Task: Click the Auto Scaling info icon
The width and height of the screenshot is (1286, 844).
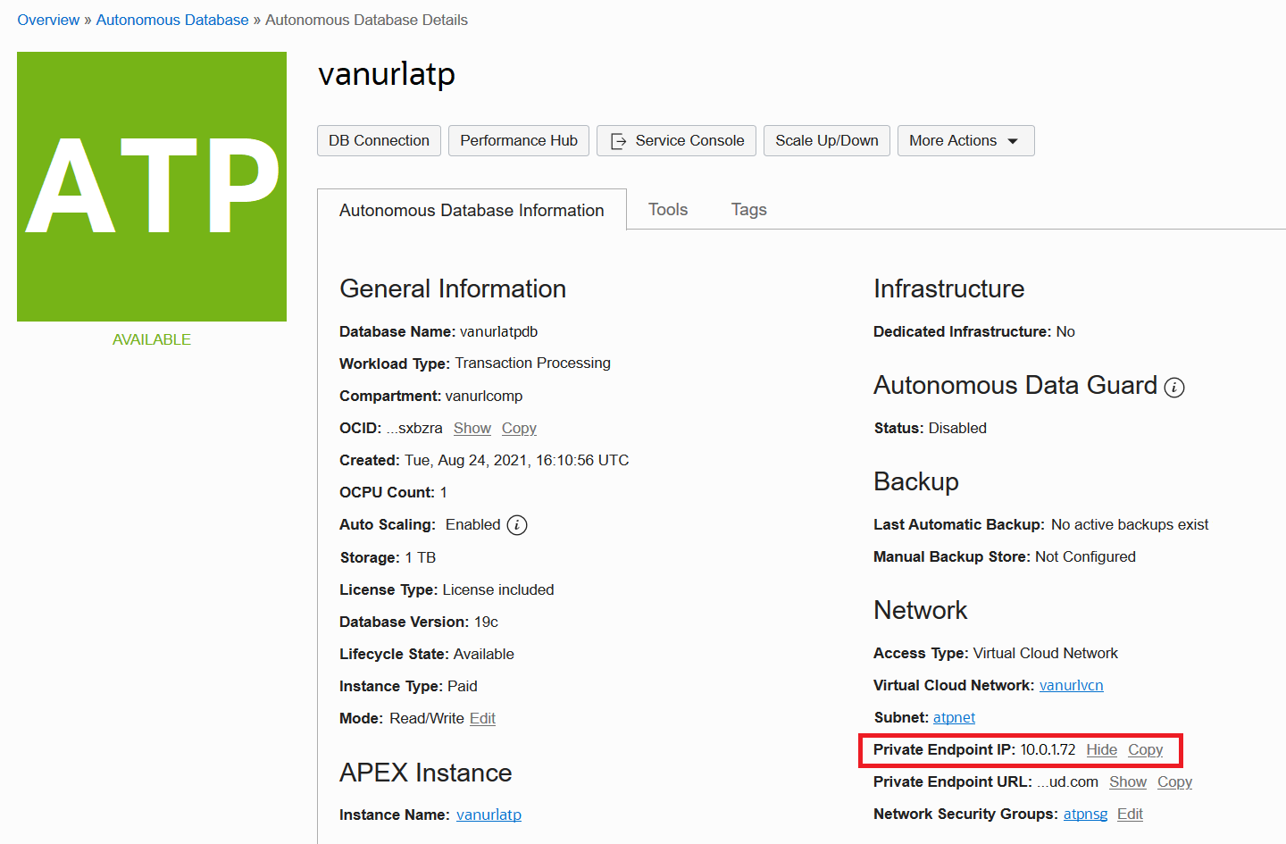Action: click(515, 524)
